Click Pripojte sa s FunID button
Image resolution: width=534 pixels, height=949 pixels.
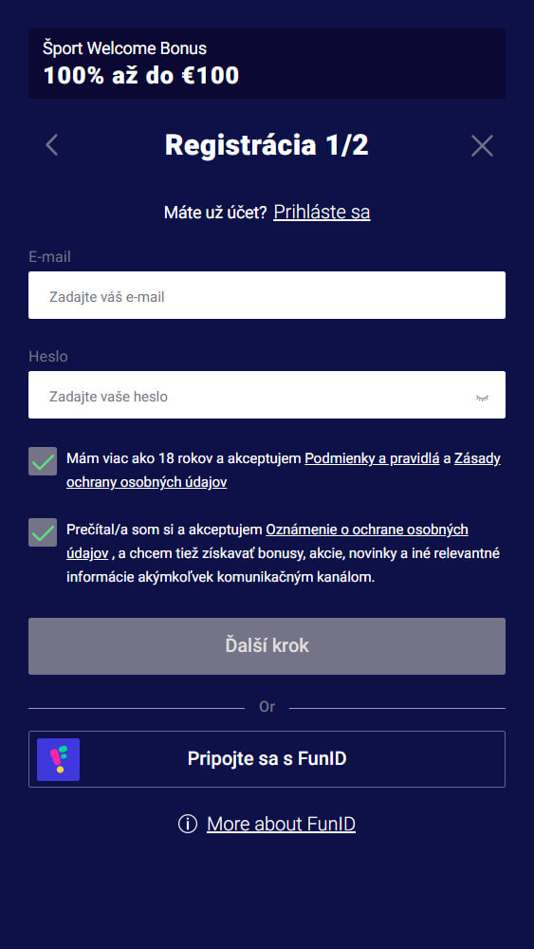point(267,759)
